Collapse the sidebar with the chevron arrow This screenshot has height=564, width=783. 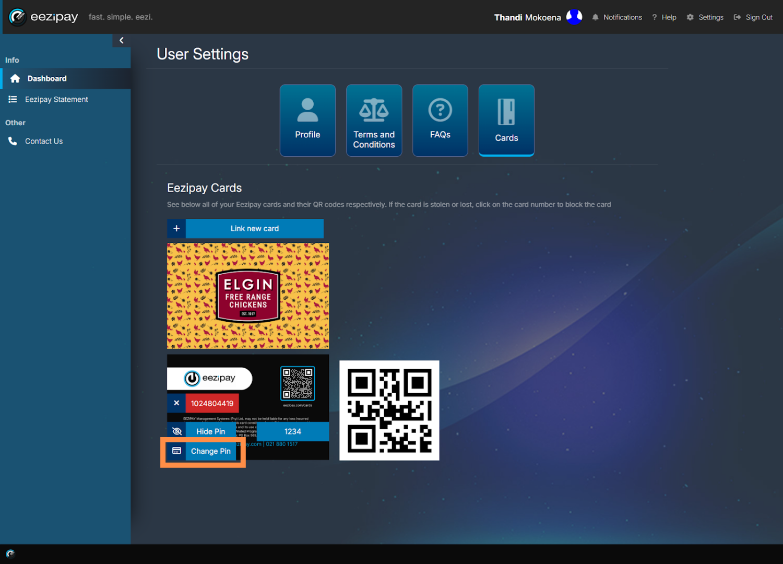122,40
